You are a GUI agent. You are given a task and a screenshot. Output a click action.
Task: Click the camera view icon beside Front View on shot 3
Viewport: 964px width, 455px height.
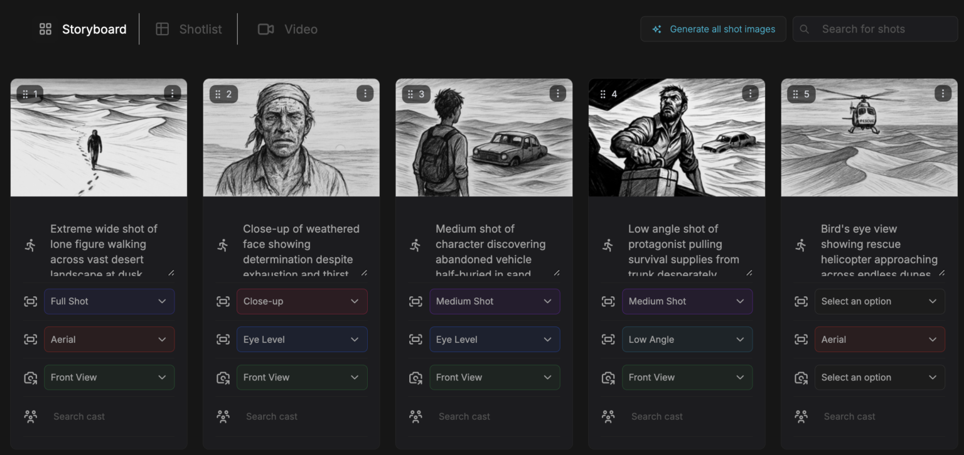point(415,377)
